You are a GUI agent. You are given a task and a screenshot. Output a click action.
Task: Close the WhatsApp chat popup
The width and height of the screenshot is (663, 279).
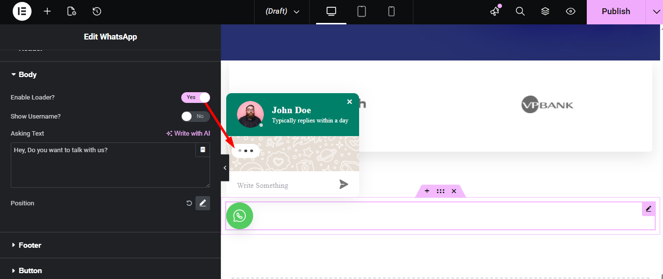pyautogui.click(x=349, y=101)
